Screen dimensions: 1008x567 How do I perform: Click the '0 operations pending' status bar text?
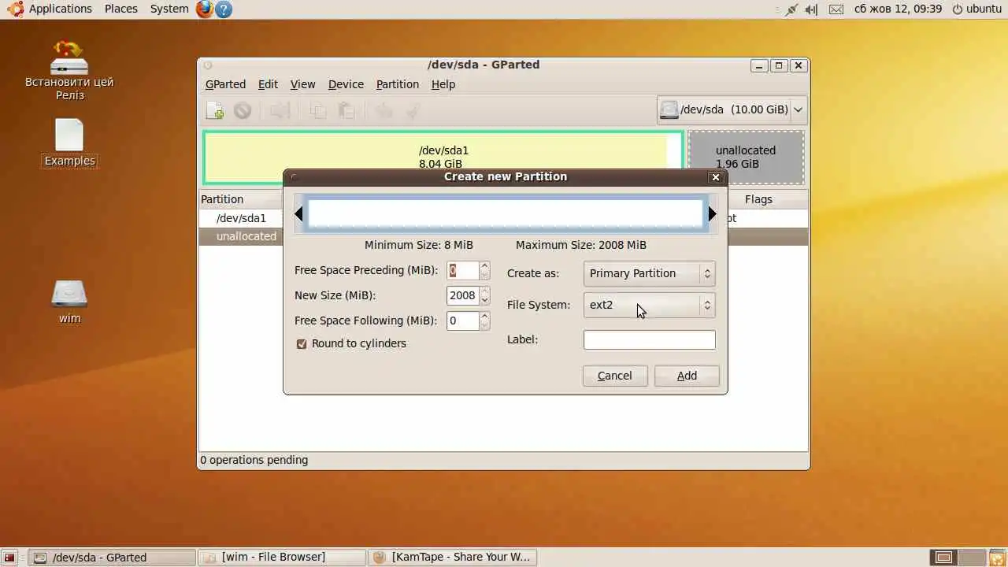click(x=254, y=460)
